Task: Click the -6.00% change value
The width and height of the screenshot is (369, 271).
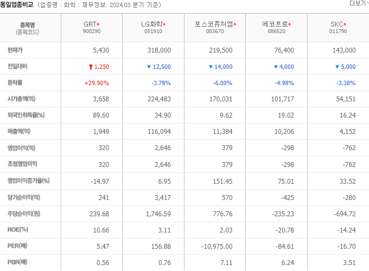Action: pyautogui.click(x=222, y=83)
